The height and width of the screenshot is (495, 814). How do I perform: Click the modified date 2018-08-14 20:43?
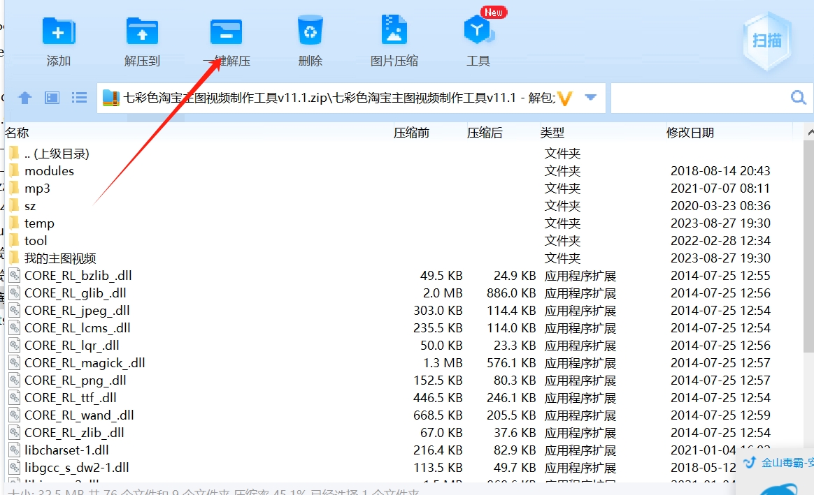pyautogui.click(x=720, y=171)
